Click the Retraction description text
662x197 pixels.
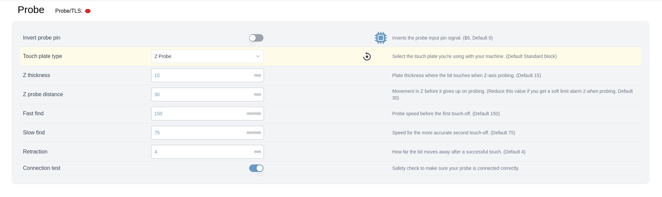click(x=459, y=152)
